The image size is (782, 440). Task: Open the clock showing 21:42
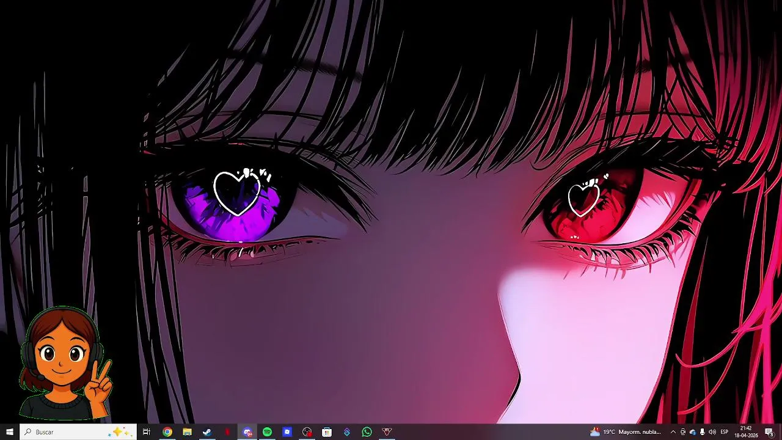coord(746,432)
